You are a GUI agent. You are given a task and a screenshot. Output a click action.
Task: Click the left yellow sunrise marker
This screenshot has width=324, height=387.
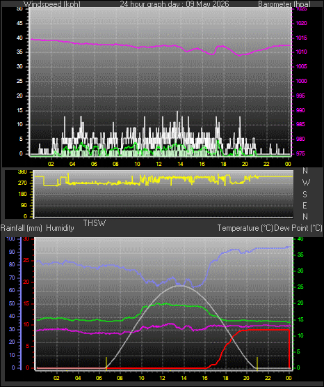(x=106, y=363)
